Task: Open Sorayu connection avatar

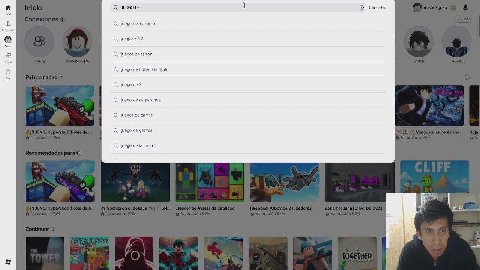Action: [418, 41]
